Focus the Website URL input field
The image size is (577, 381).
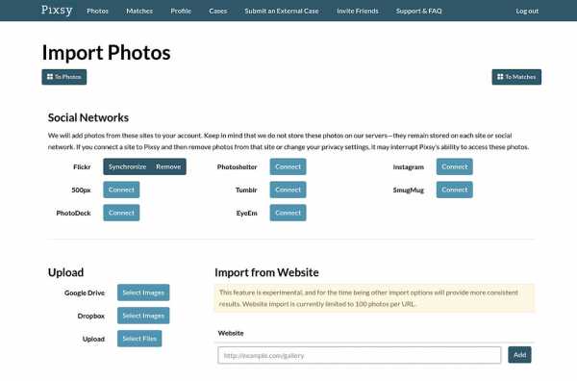tap(359, 355)
